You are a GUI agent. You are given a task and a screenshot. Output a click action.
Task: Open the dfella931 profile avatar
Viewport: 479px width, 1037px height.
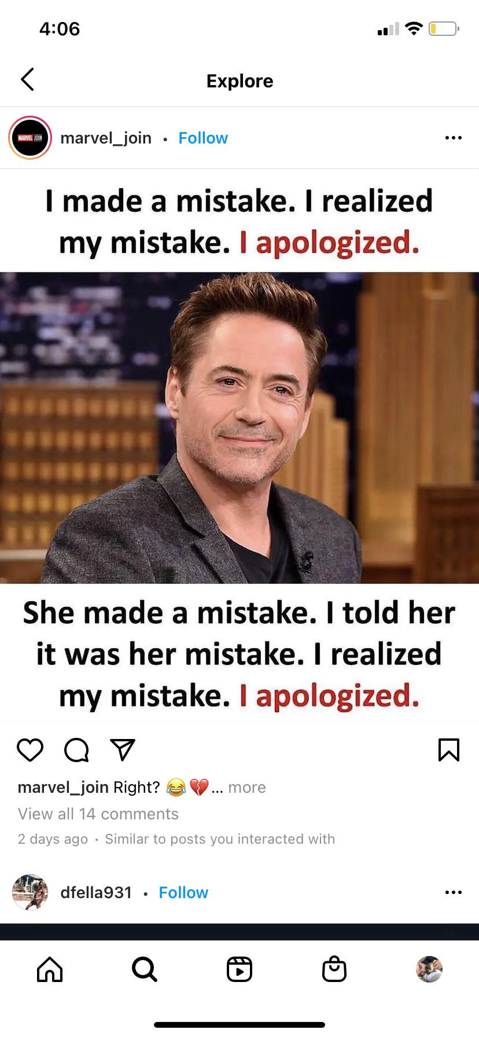coord(30,892)
